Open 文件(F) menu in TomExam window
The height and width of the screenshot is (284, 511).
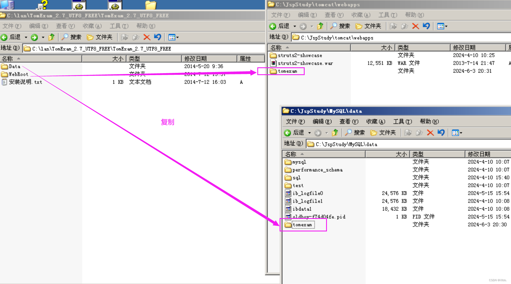click(x=12, y=26)
